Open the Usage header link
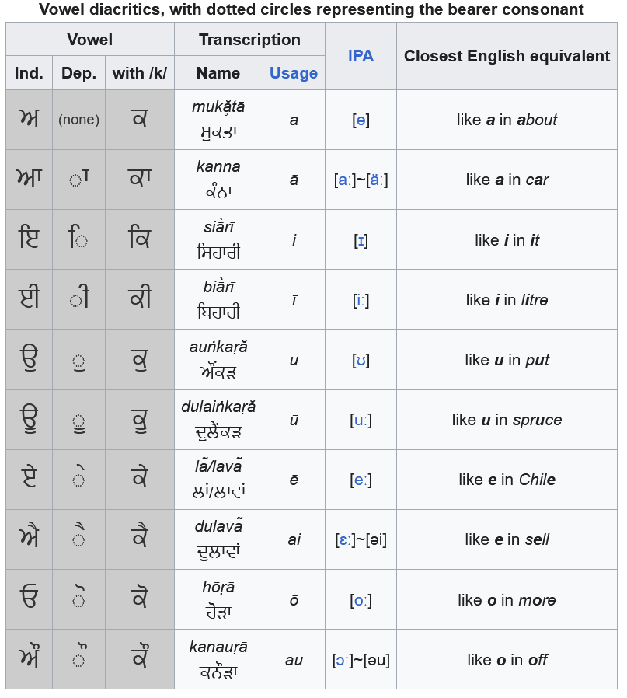Screen dimensions: 627x698 pos(294,73)
